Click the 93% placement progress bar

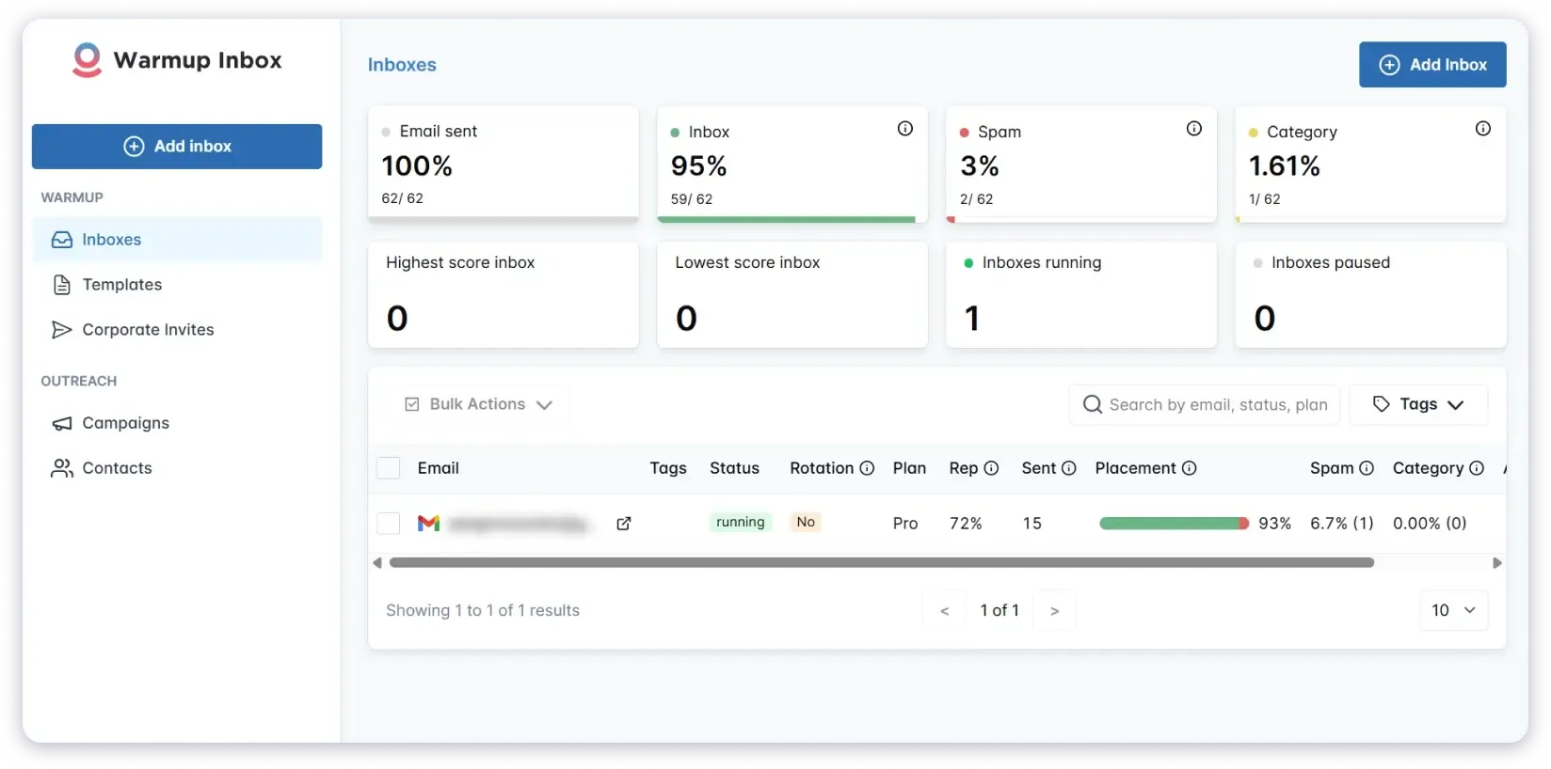click(1175, 524)
